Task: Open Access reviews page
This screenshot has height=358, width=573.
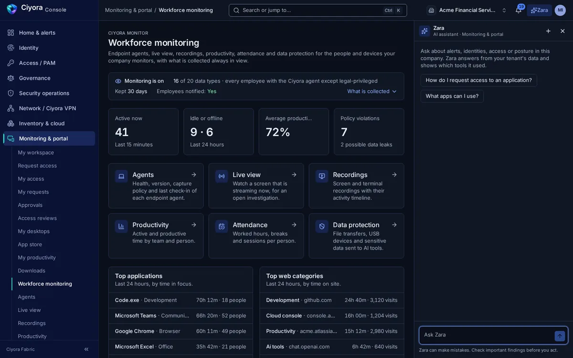Action: pyautogui.click(x=53, y=218)
